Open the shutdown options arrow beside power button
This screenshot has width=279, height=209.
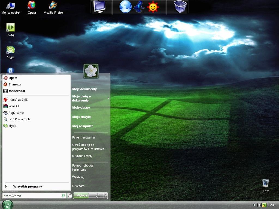[106, 195]
